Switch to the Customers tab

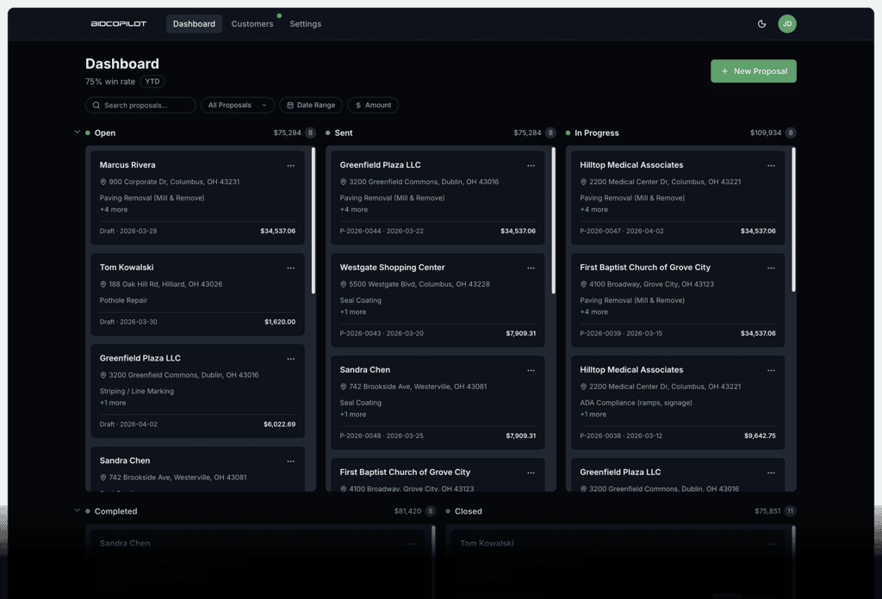pos(252,23)
